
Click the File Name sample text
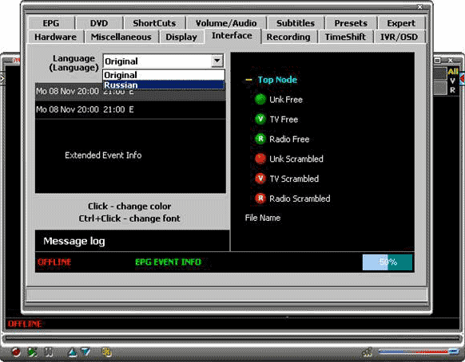click(x=263, y=218)
